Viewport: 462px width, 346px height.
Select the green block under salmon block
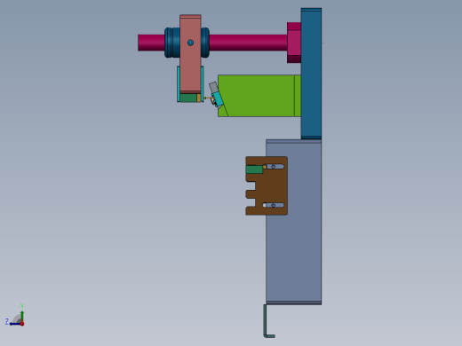(x=188, y=98)
